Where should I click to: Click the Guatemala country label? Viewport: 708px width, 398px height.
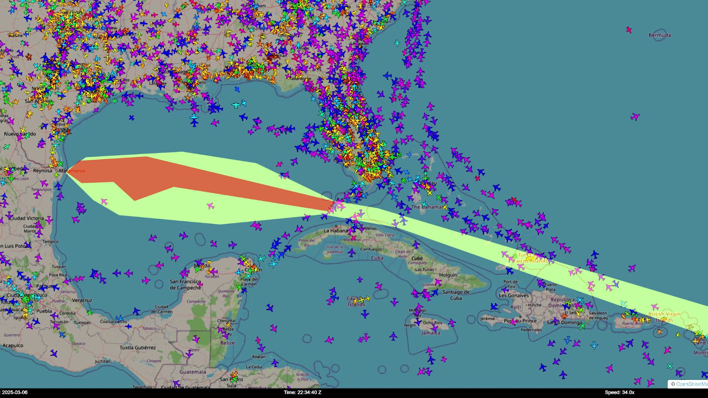(192, 372)
